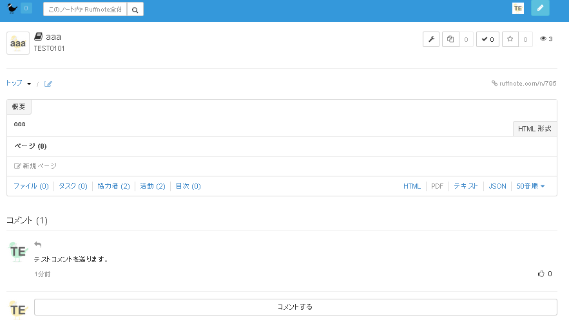Toggle the checkmark button showing 0
Image resolution: width=569 pixels, height=320 pixels.
pyautogui.click(x=487, y=39)
